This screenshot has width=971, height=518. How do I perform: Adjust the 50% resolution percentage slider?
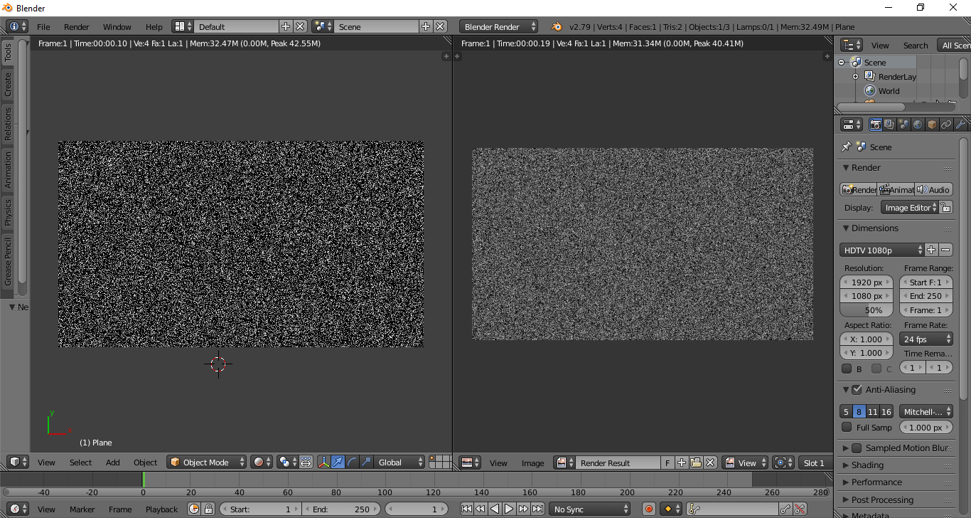[866, 310]
